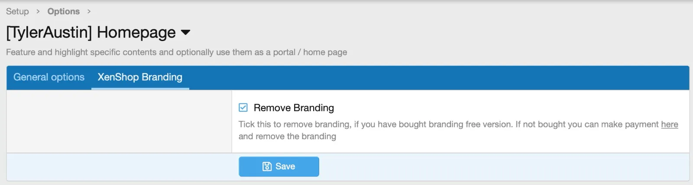Click the chevron after the Setup breadcrumb
Viewport: 693px width, 185px height.
click(x=38, y=11)
